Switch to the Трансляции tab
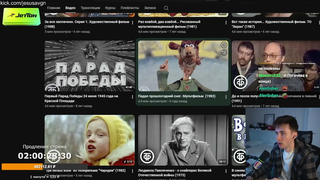320x180 pixels. click(90, 8)
